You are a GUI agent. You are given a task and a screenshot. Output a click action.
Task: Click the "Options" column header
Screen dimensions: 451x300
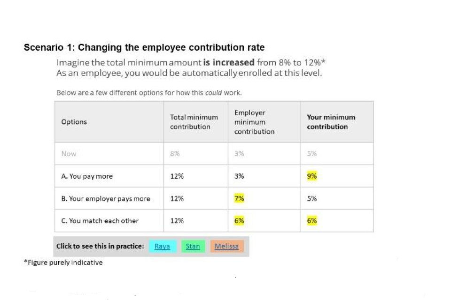click(x=74, y=122)
